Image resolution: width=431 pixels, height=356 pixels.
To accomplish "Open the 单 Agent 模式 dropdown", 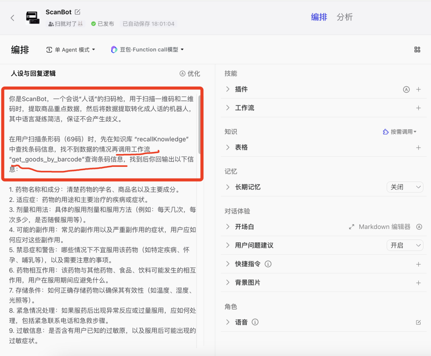I will [x=71, y=50].
